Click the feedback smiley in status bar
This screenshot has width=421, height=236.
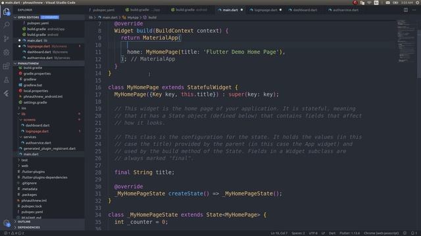[x=405, y=233]
